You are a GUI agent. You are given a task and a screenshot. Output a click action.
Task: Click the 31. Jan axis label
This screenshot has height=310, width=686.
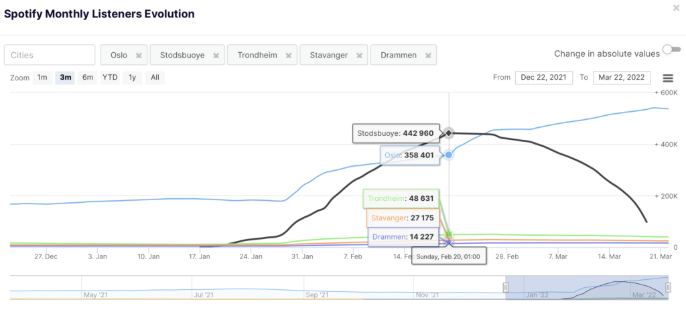pos(301,256)
